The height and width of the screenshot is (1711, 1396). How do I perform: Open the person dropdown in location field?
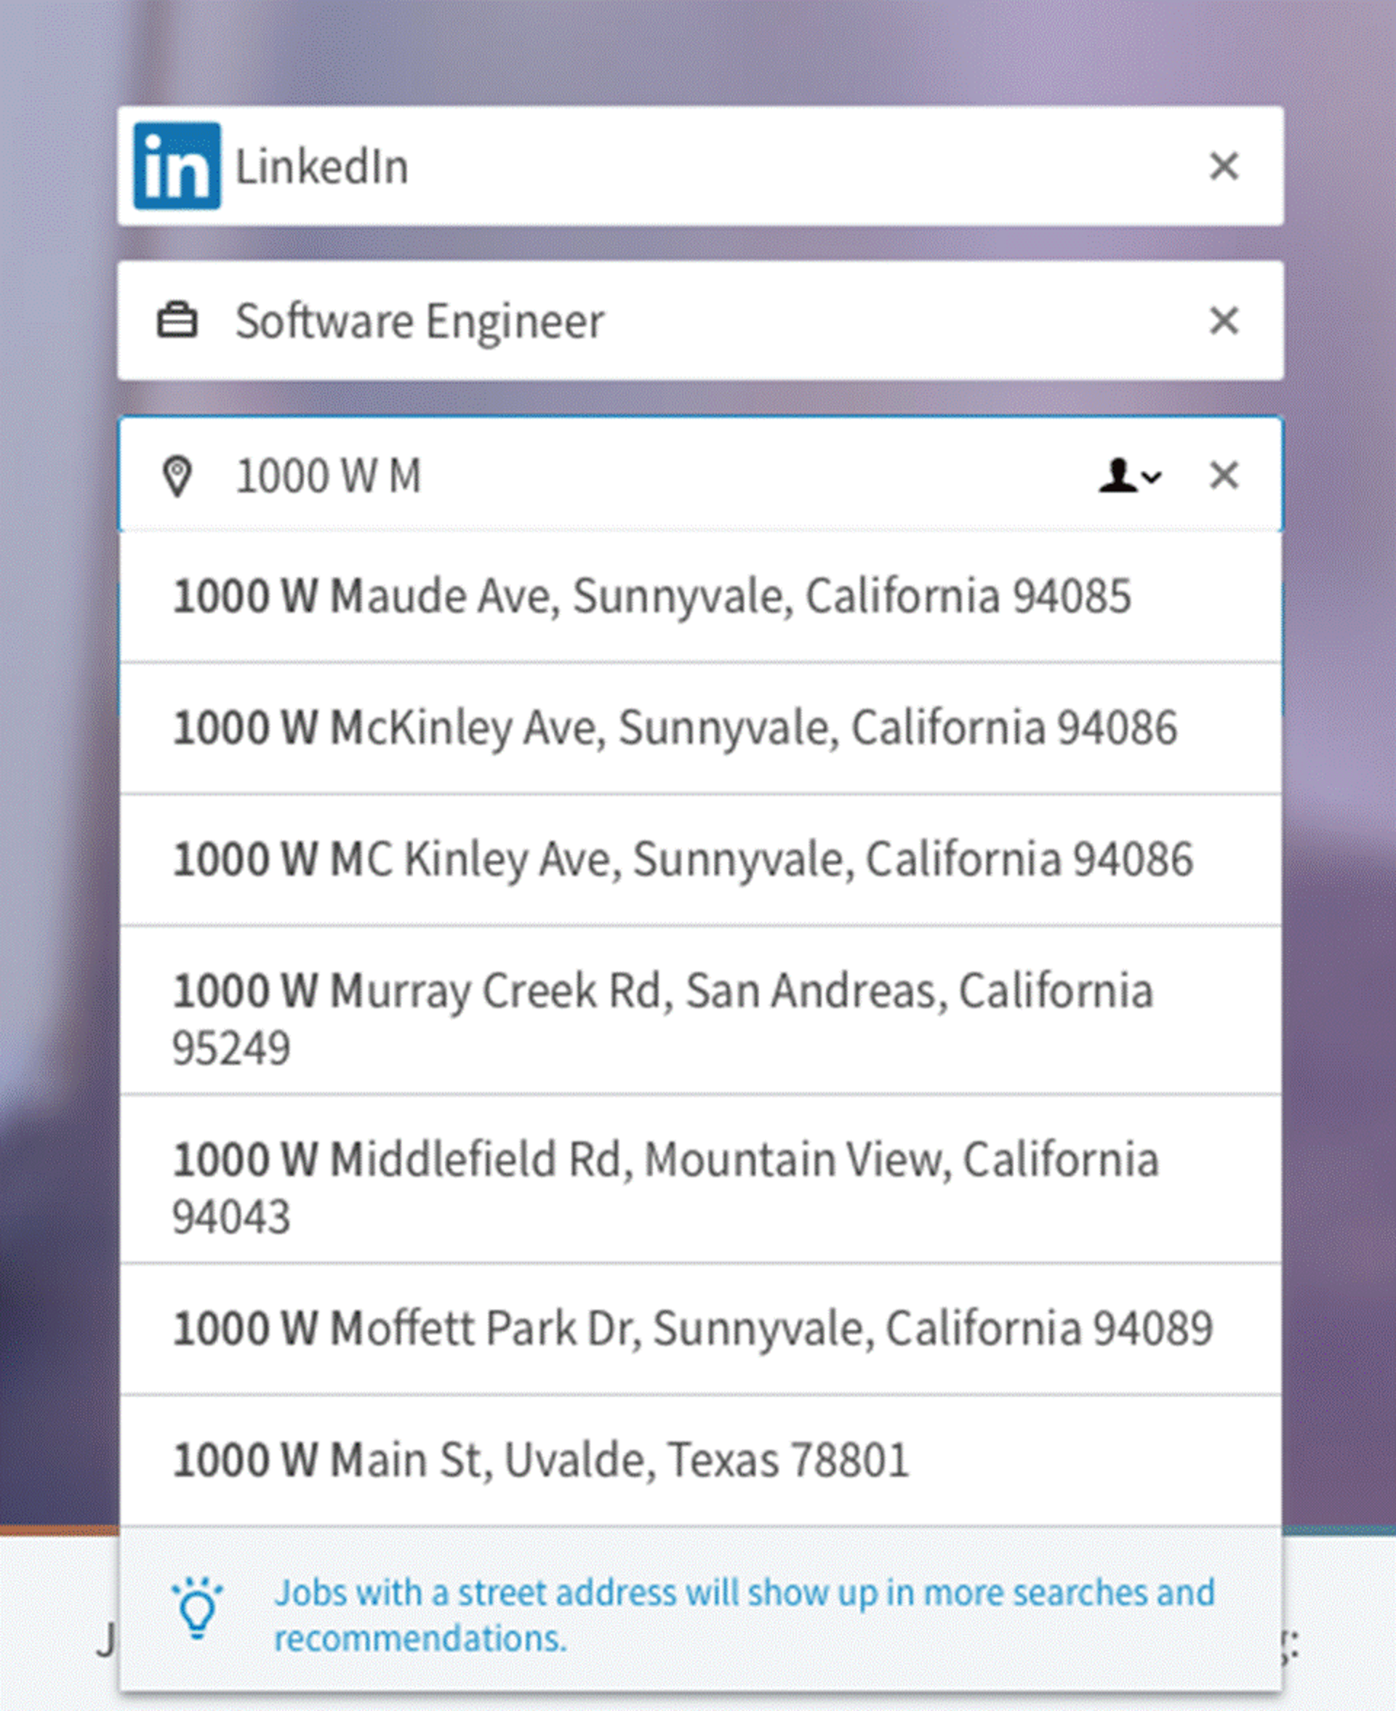pyautogui.click(x=1130, y=476)
